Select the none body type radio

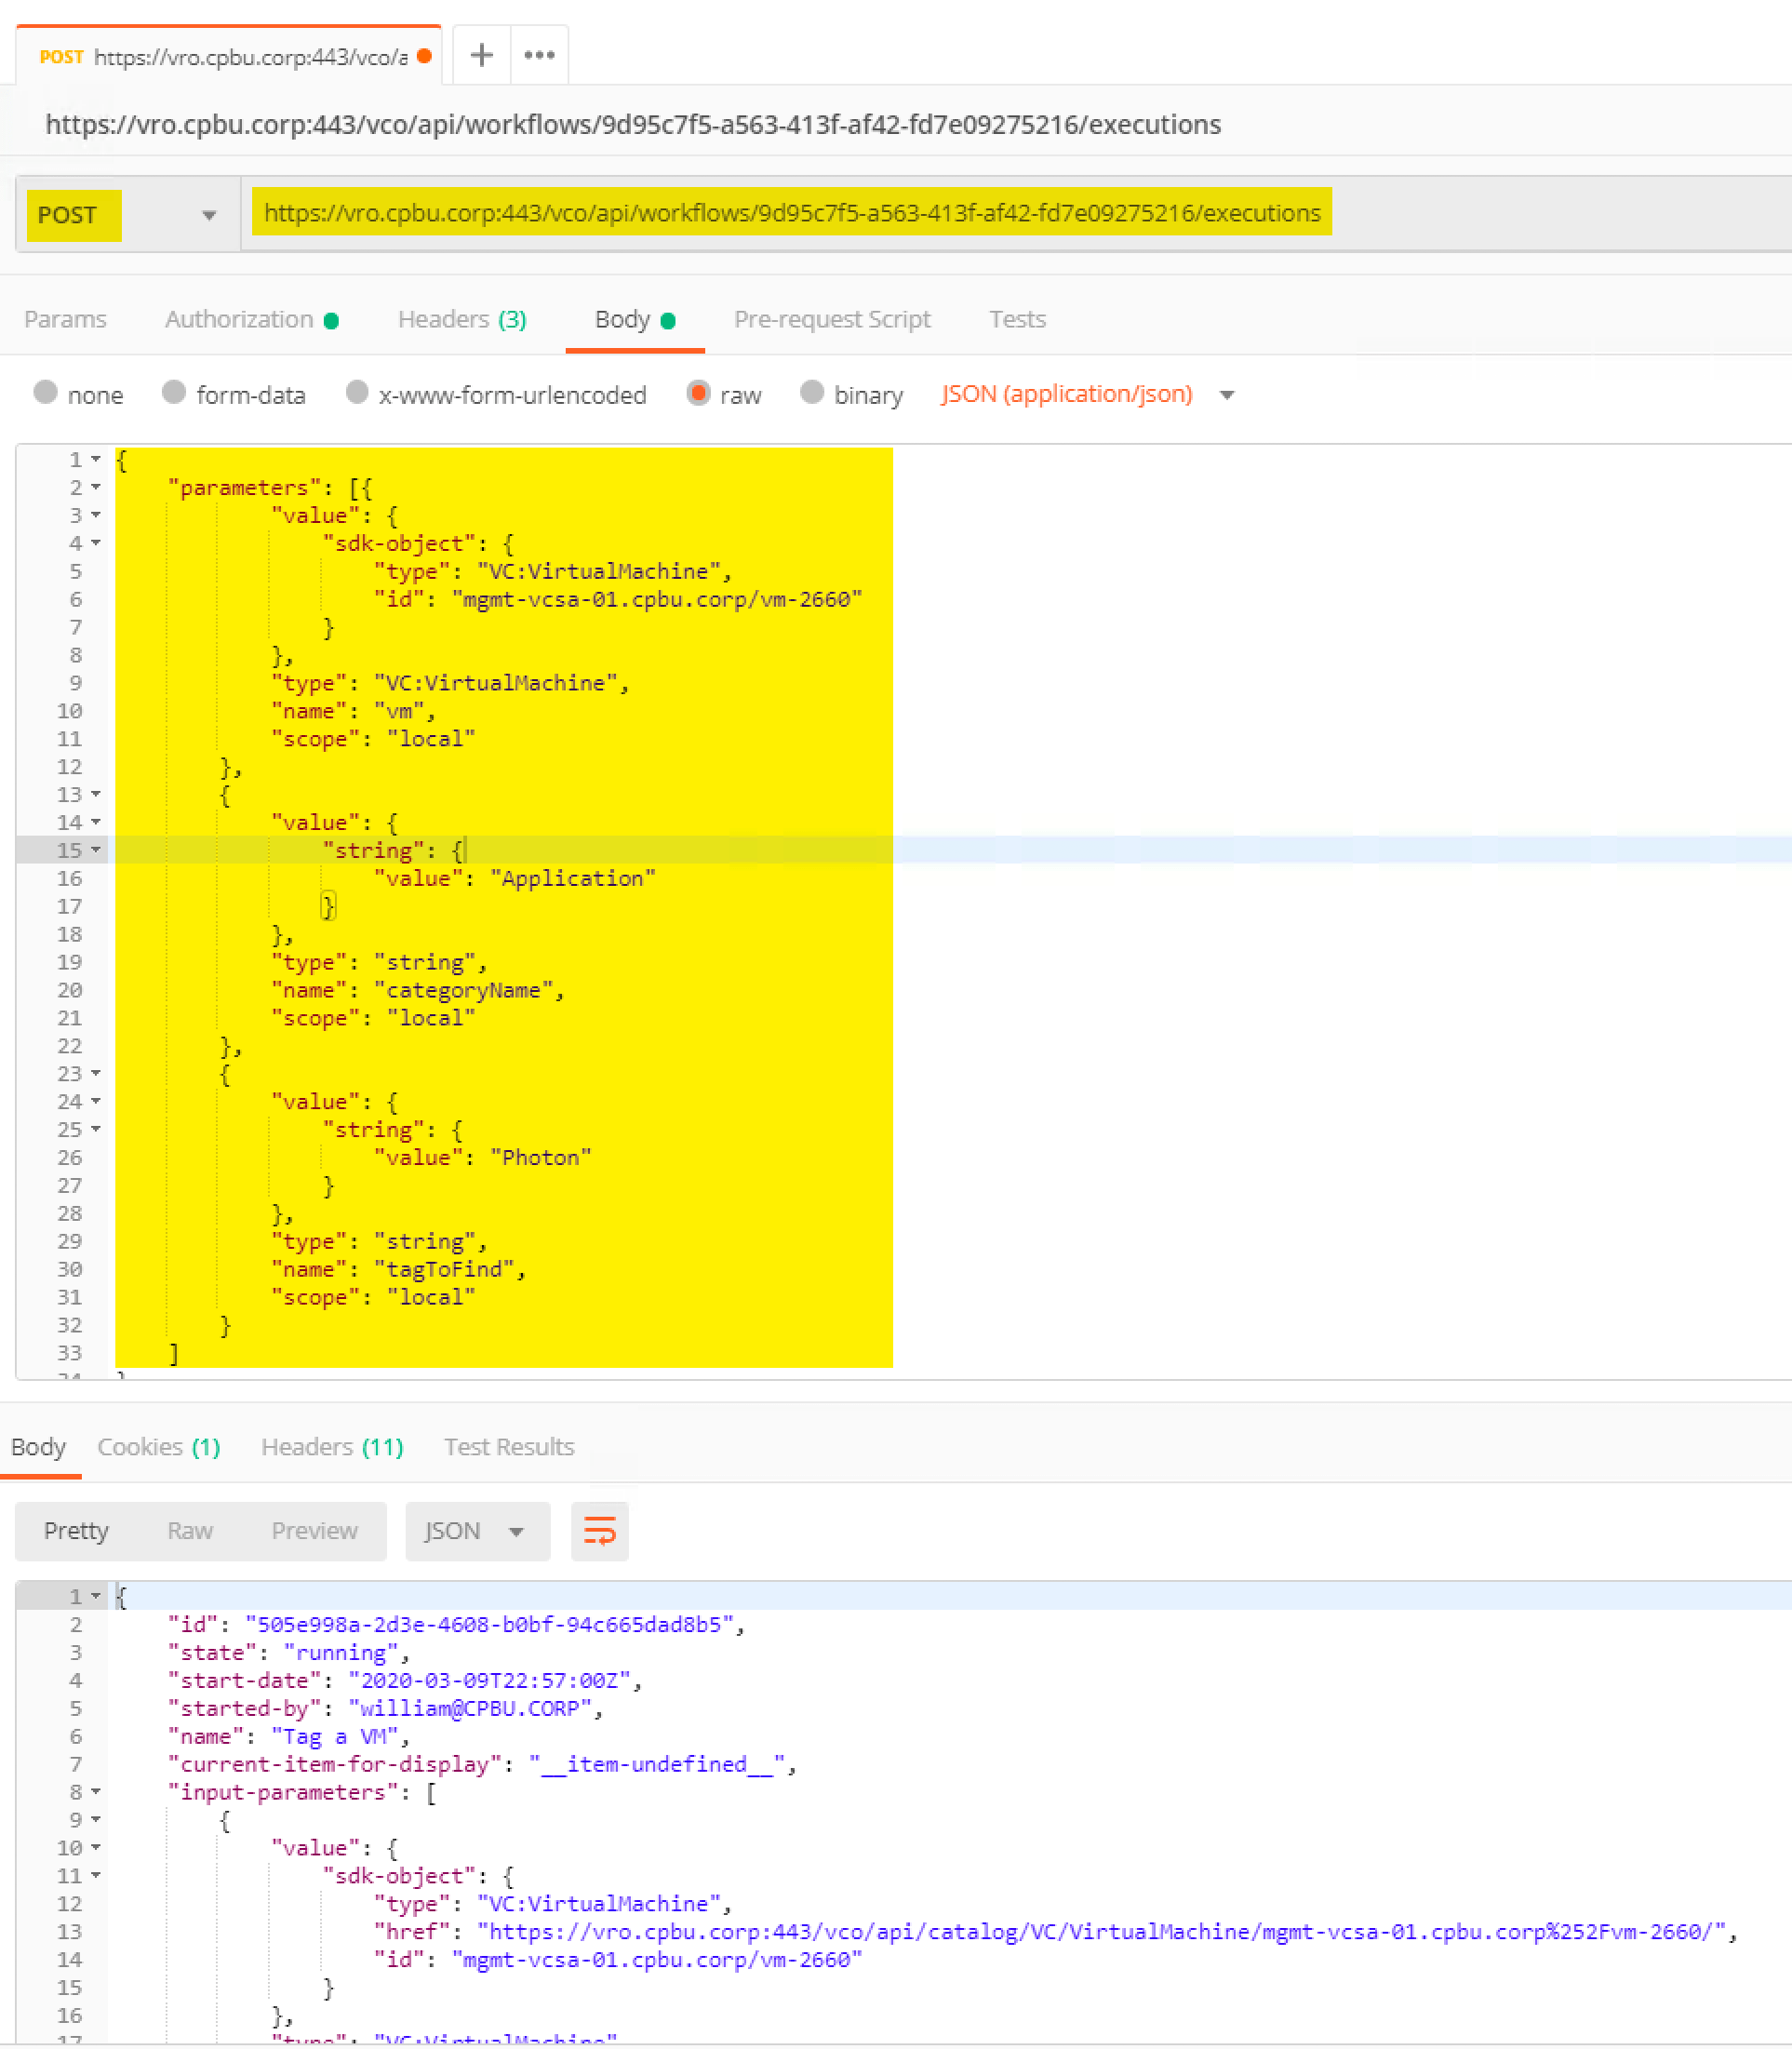point(45,393)
